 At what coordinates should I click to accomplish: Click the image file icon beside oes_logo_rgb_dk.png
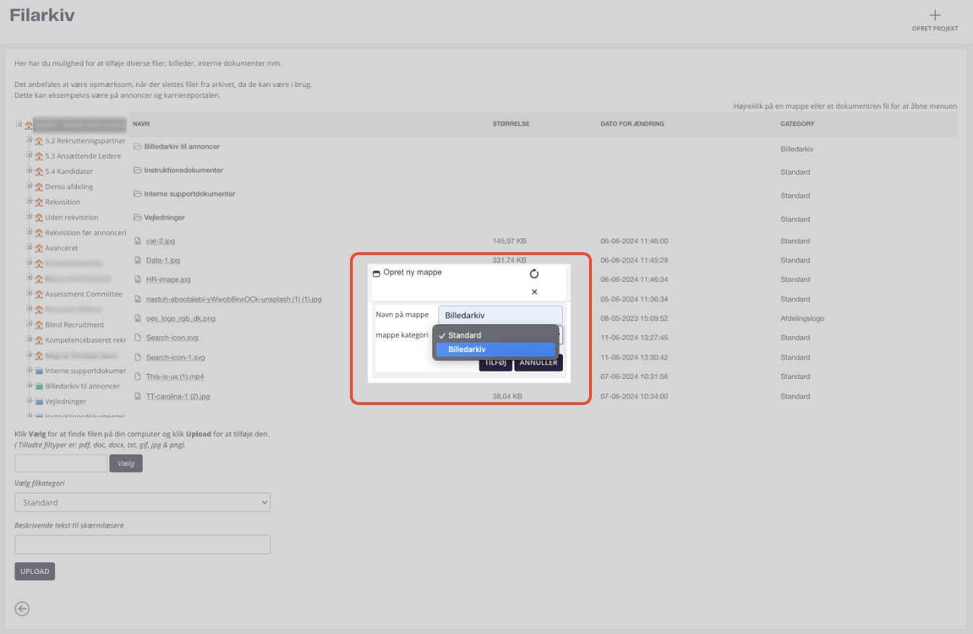(138, 318)
